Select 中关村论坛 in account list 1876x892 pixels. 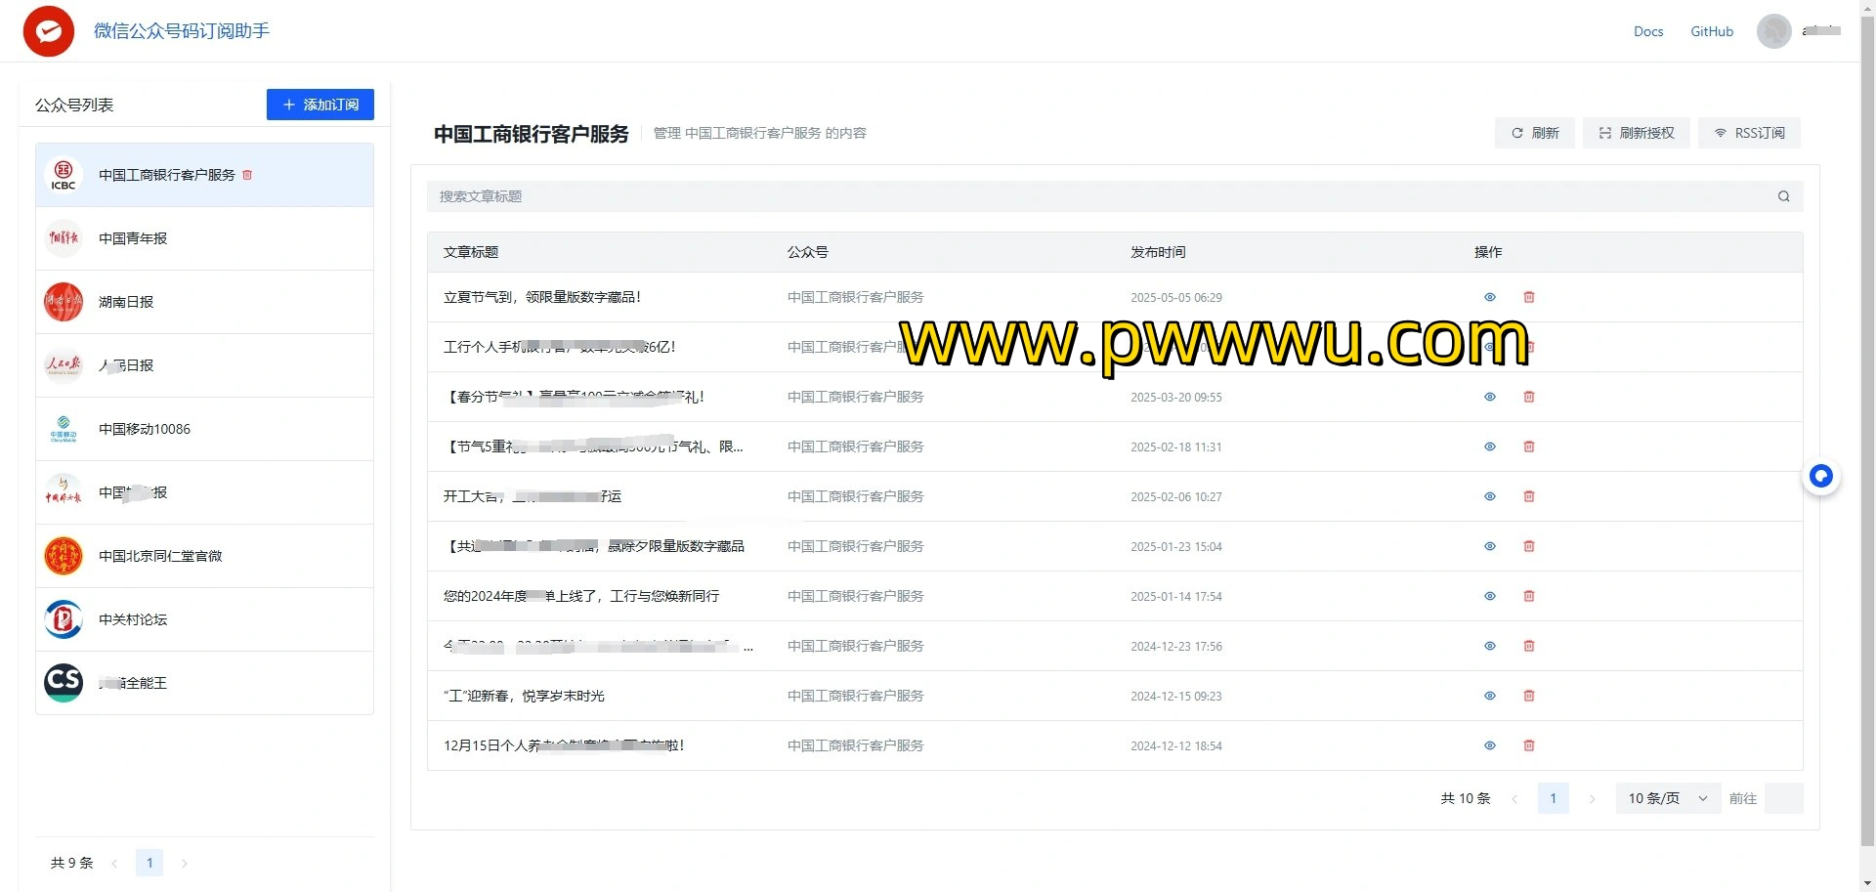coord(204,619)
